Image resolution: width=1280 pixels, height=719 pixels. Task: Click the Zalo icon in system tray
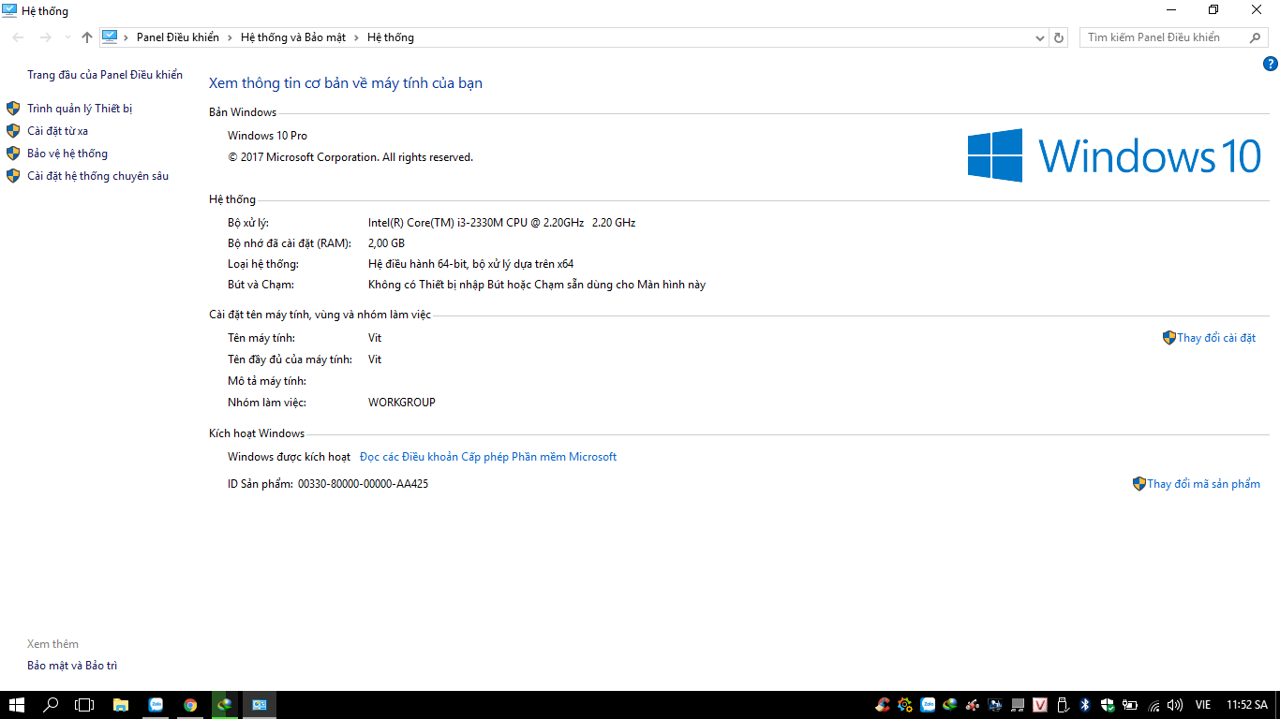(928, 705)
